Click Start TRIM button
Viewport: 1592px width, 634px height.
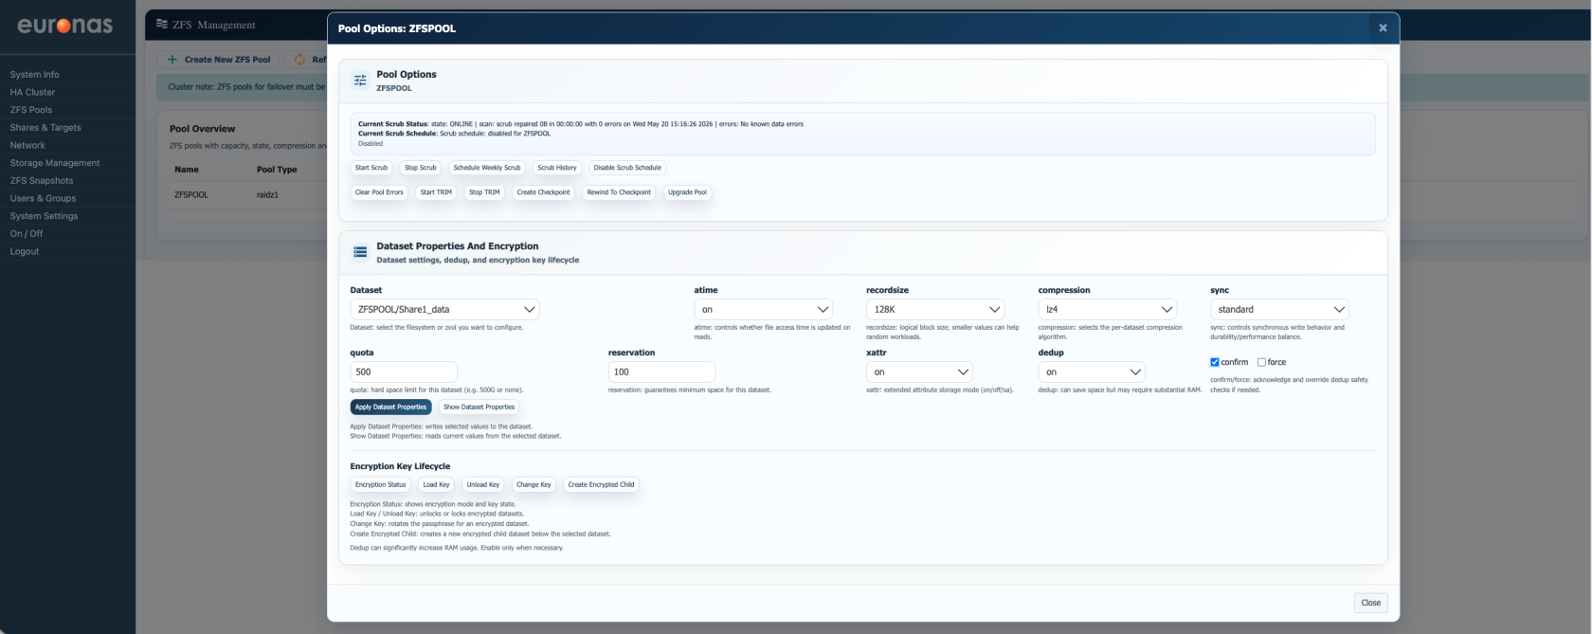[436, 192]
